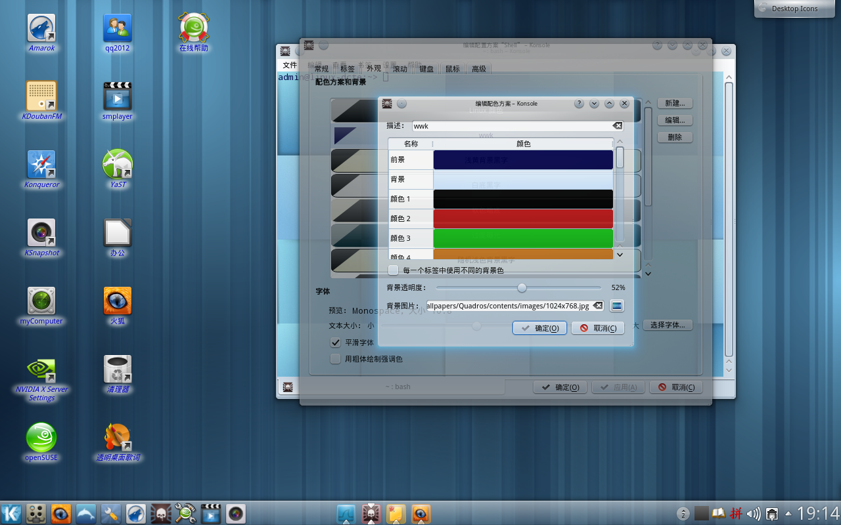Open the 鼠标 tab
The width and height of the screenshot is (841, 525).
(x=453, y=69)
